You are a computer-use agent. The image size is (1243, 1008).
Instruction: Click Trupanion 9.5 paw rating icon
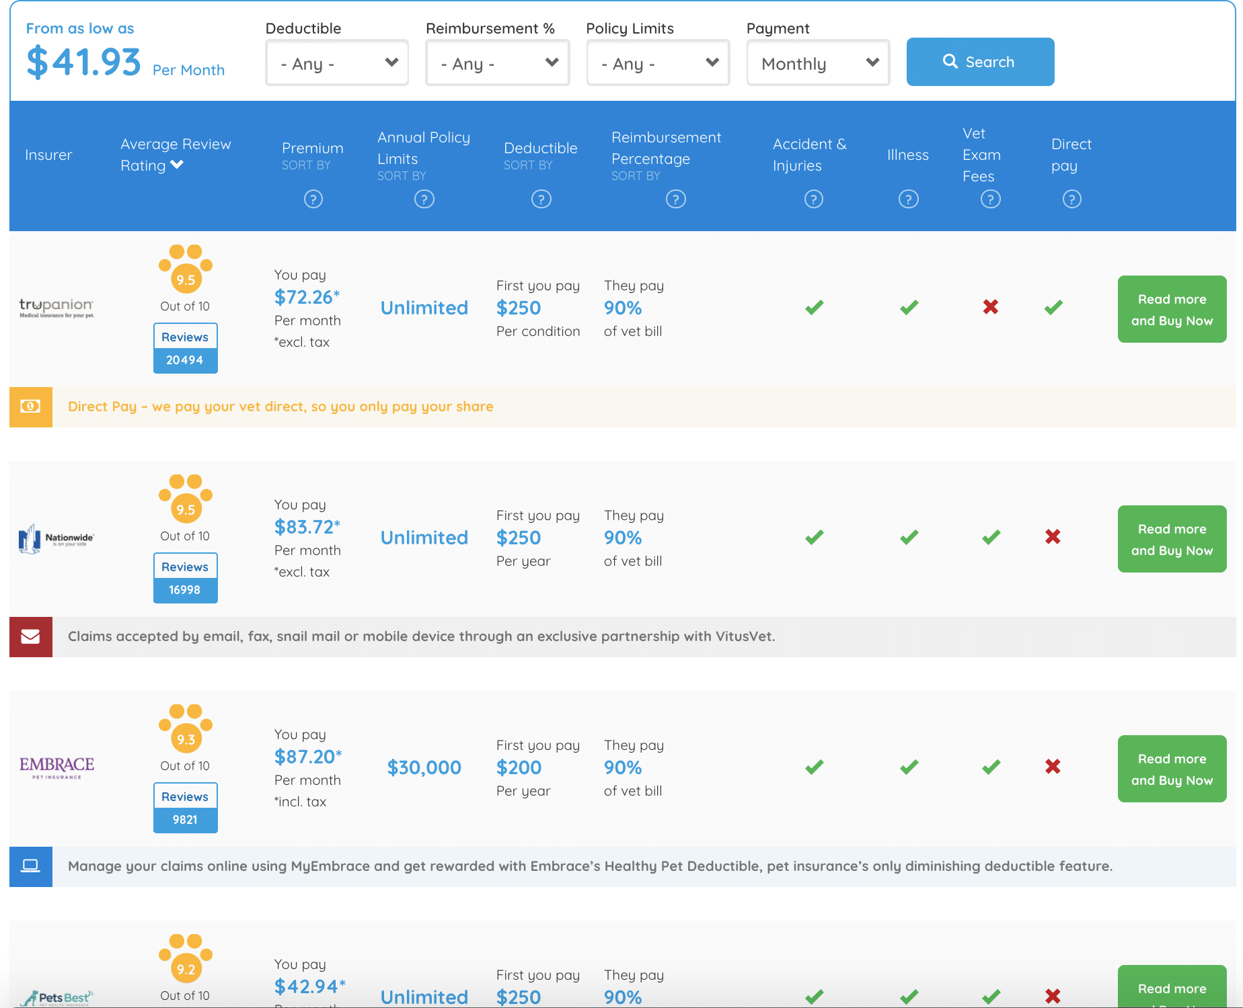tap(186, 269)
